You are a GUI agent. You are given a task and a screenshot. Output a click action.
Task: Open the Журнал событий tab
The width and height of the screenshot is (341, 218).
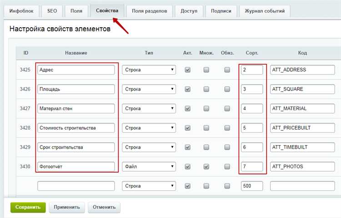point(265,11)
